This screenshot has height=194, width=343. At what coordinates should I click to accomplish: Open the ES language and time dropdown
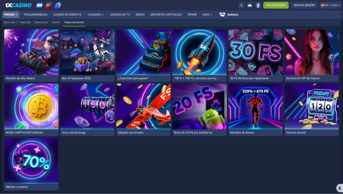(x=330, y=5)
